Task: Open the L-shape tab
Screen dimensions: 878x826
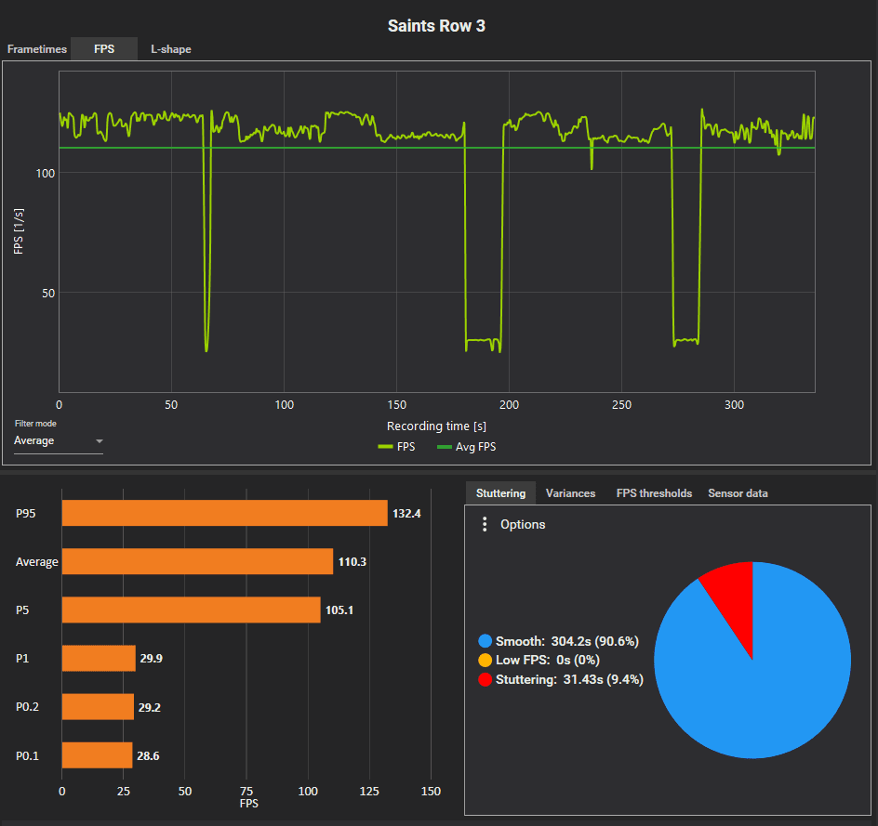Action: (x=171, y=49)
